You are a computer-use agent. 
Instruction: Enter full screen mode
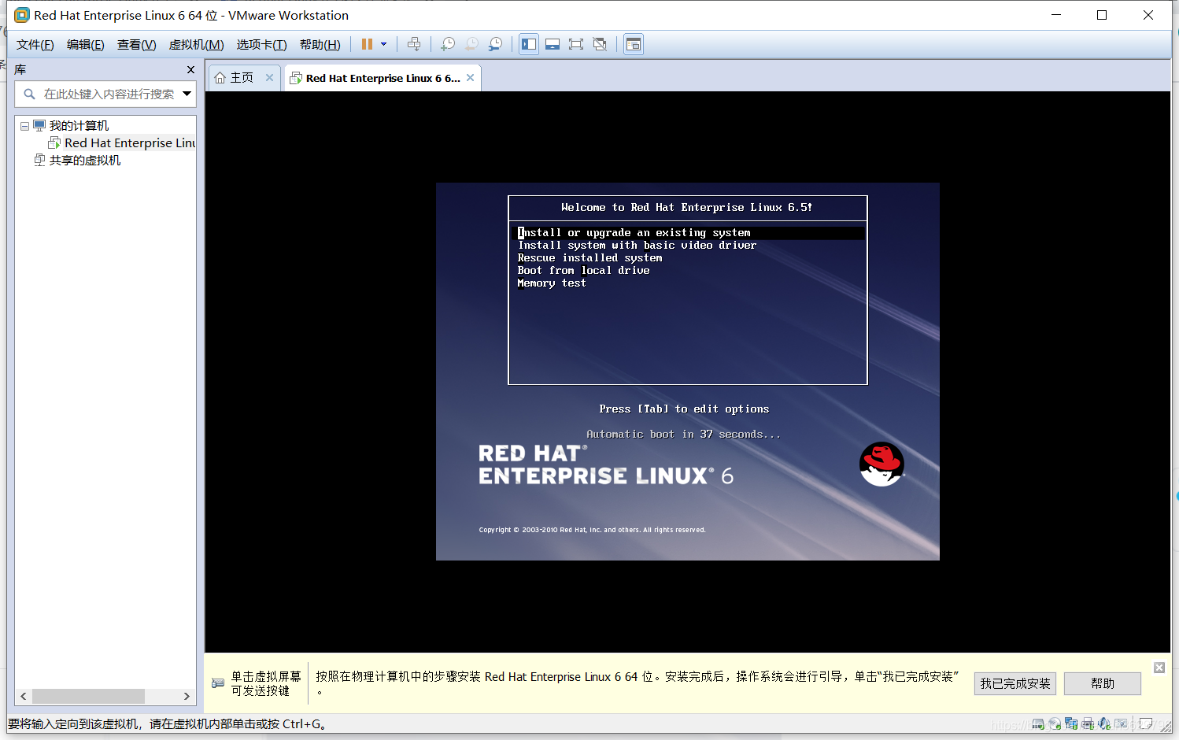576,44
